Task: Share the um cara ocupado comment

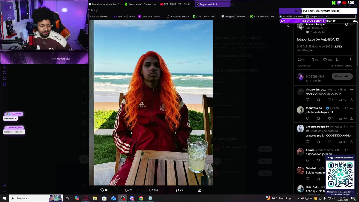Action: pyautogui.click(x=351, y=142)
